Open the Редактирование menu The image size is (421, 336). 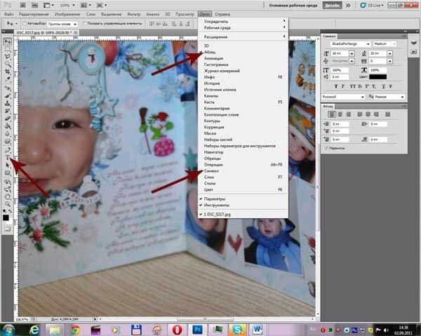coord(34,14)
